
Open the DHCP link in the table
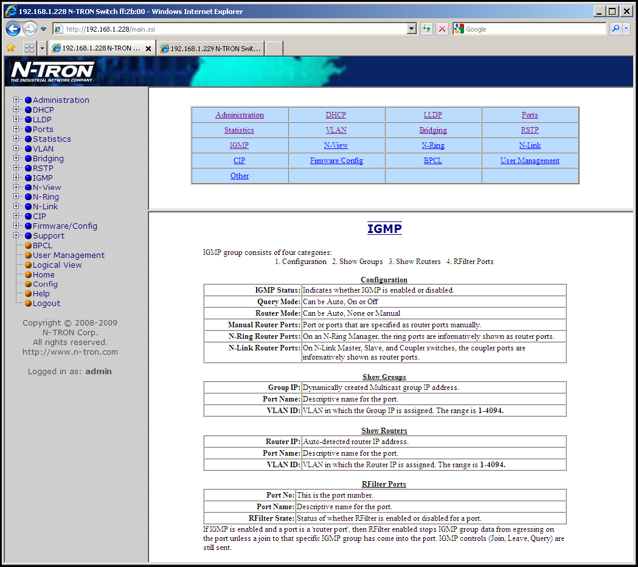click(336, 115)
